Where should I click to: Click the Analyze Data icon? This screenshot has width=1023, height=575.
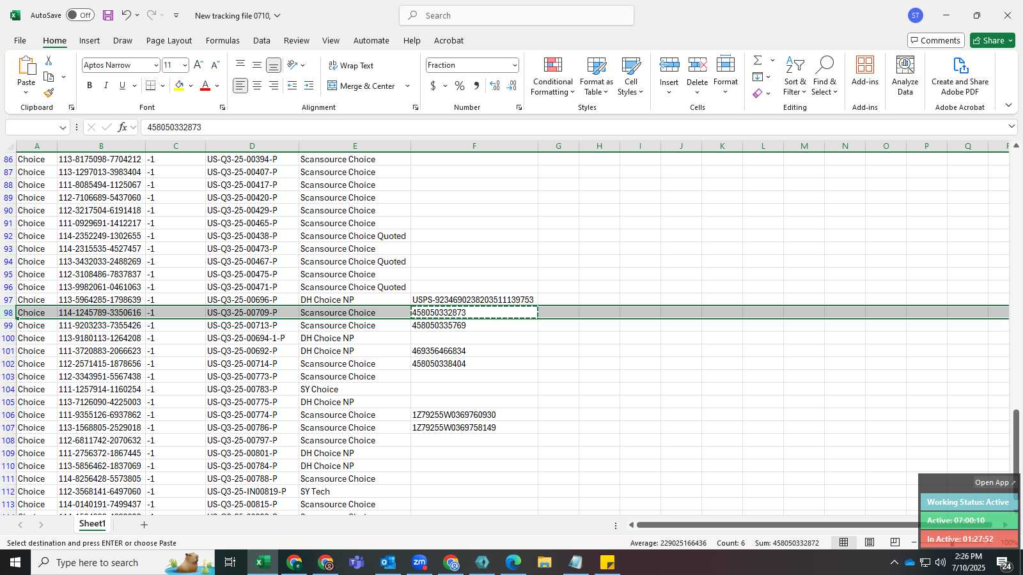click(905, 75)
